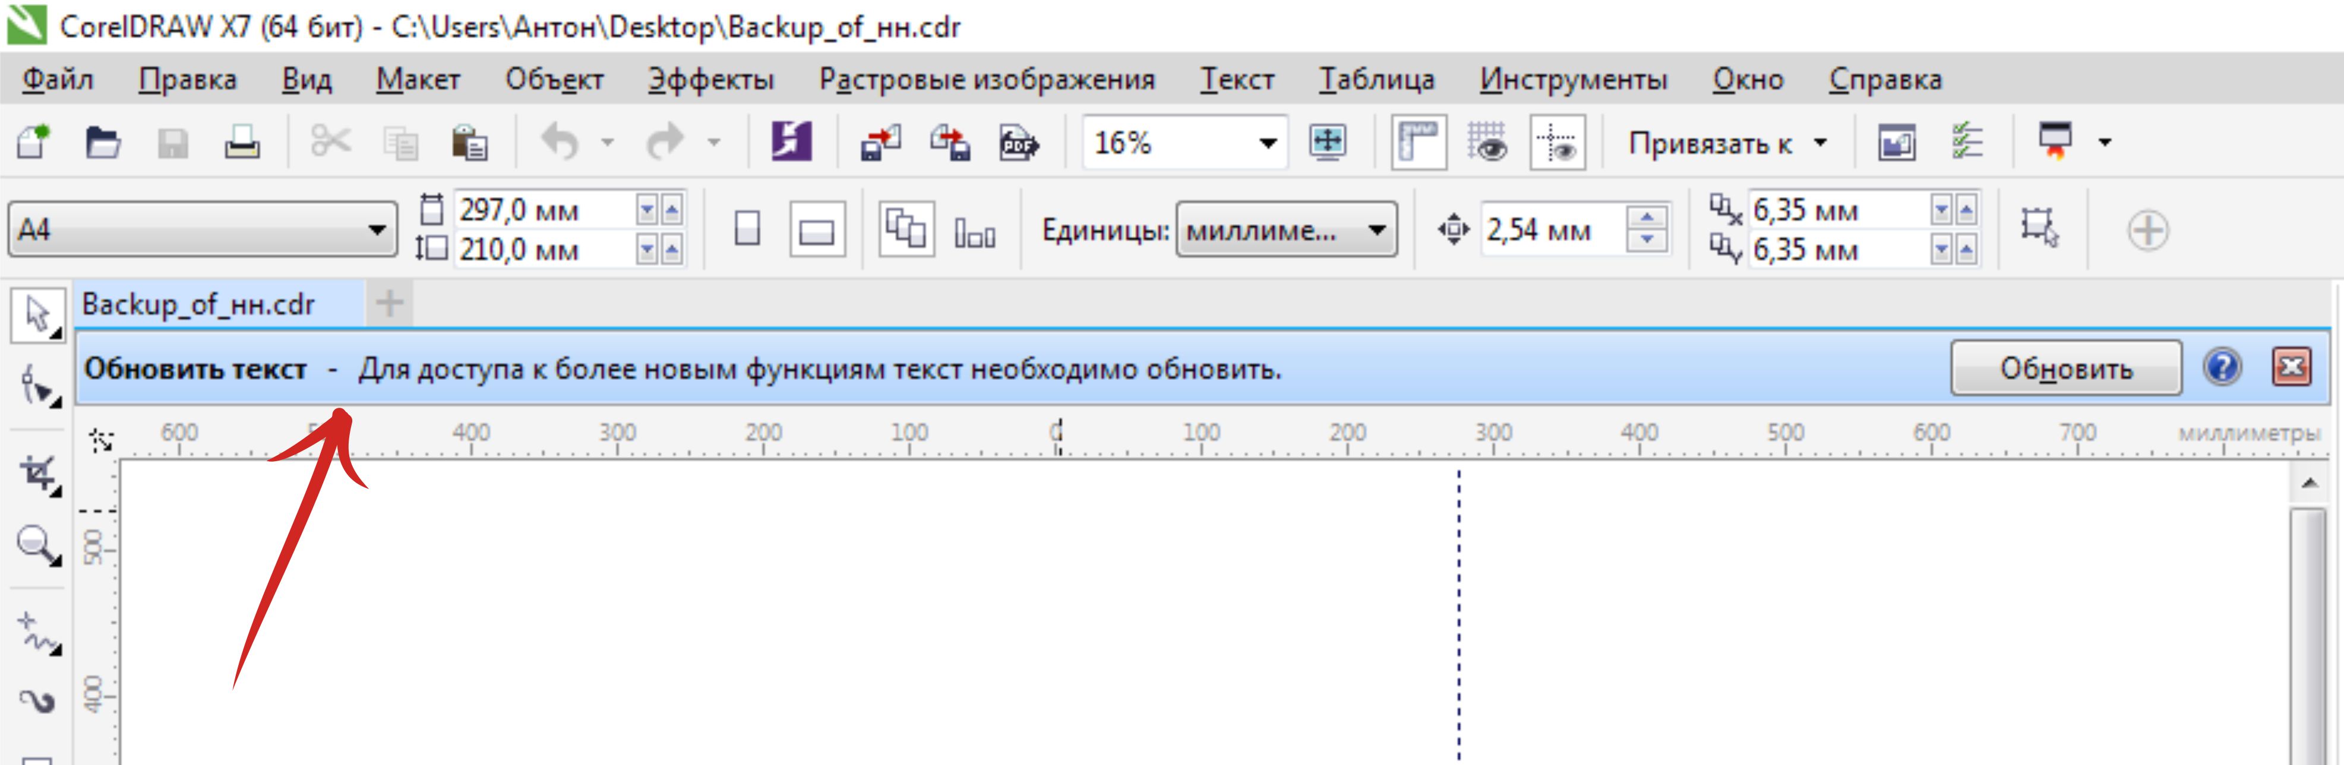Click the full-screen preview icon
The image size is (2344, 765).
[1328, 142]
